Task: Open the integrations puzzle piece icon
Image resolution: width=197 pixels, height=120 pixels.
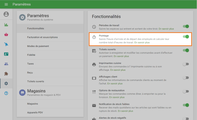Action: pos(6,74)
